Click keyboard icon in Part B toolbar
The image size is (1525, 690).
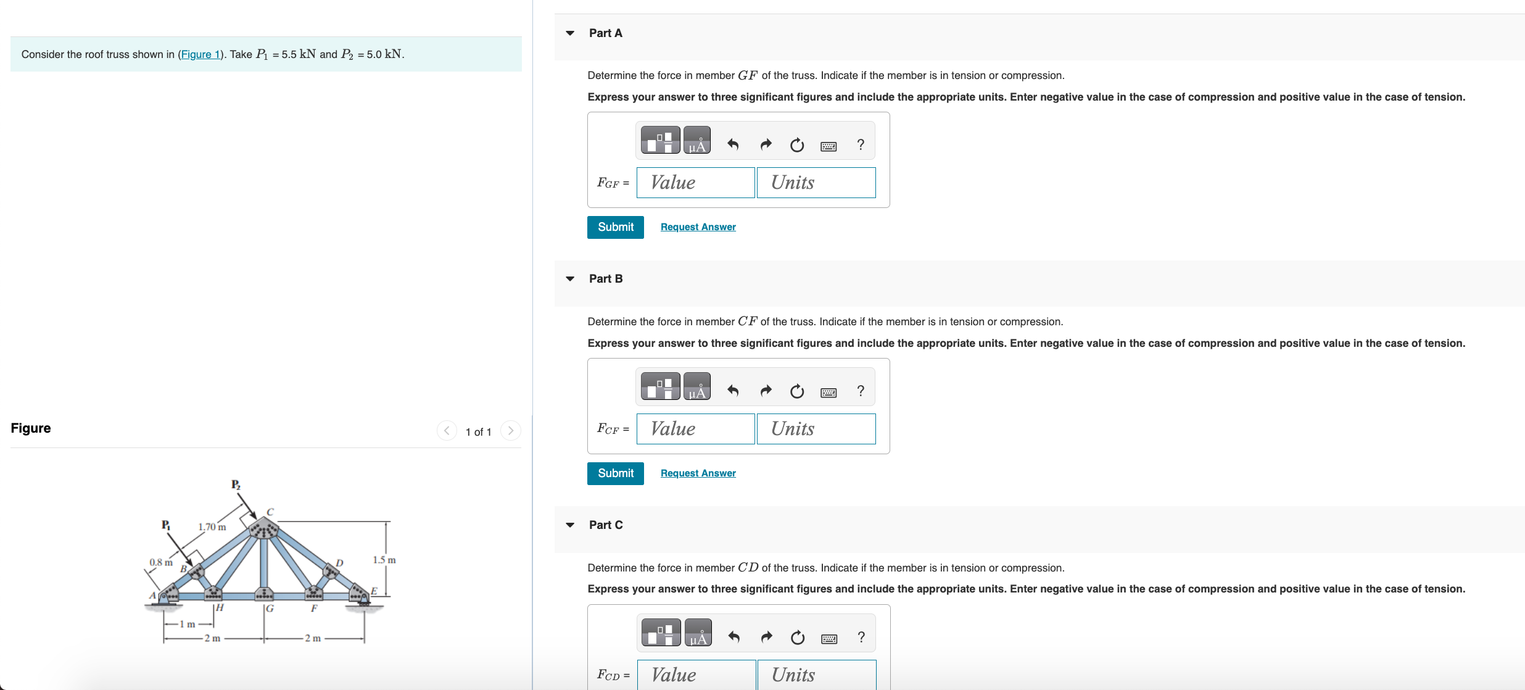[x=829, y=392]
